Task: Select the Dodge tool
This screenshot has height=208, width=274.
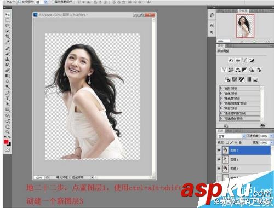Action: tap(8, 86)
